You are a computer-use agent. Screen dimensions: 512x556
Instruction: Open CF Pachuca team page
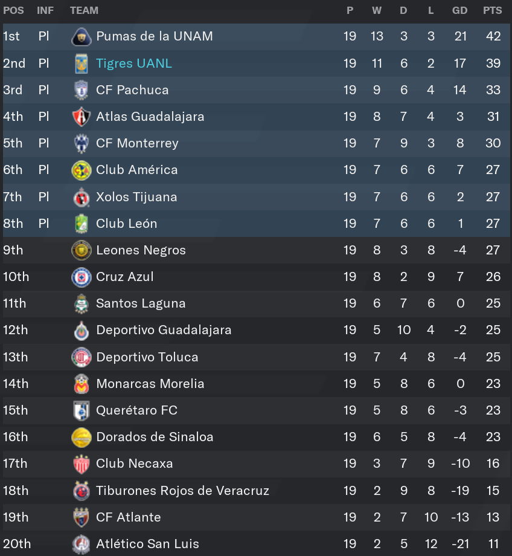pyautogui.click(x=132, y=90)
